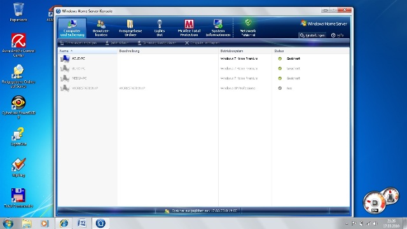Click the WORKSTATIONXP text in the Beschreibung column
407x229 pixels.
132,88
